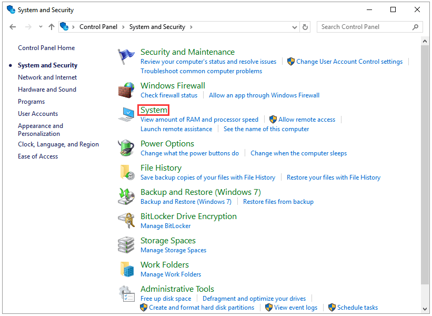Click the Windows Firewall brick wall icon

tap(126, 90)
